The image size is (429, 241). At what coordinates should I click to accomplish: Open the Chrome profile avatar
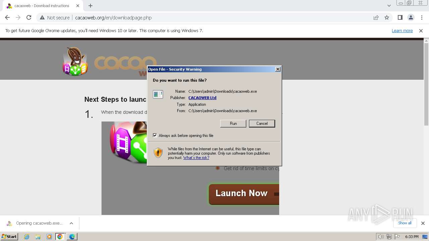[x=411, y=17]
